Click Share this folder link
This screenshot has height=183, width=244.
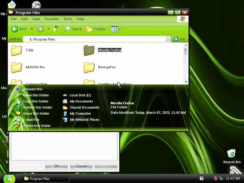click(x=36, y=113)
